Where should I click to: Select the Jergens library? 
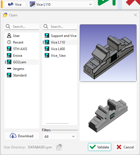tap(22, 68)
